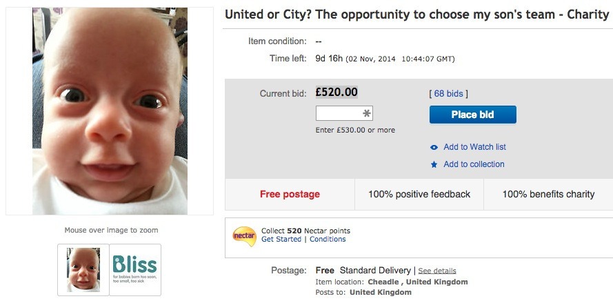Open the 68 bids history link
Screen dimensions: 613x301
448,93
